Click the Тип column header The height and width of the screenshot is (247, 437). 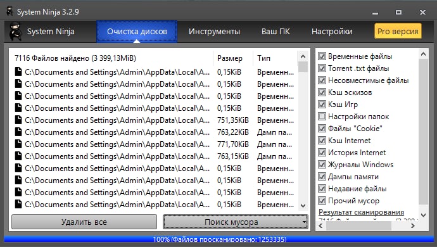coord(275,58)
